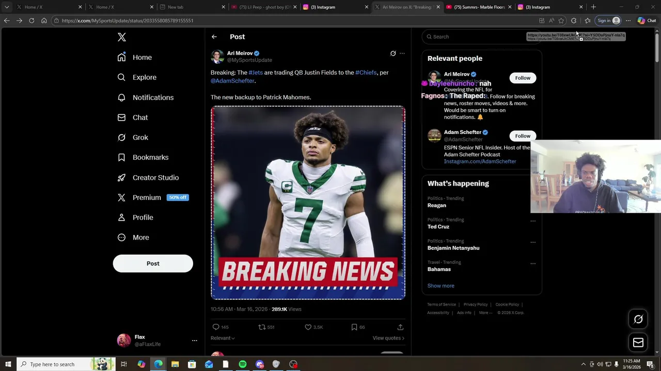Image resolution: width=661 pixels, height=371 pixels.
Task: Open browser settings ellipsis menu
Action: pyautogui.click(x=628, y=21)
